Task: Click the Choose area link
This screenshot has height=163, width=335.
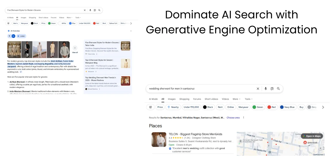Action: tap(233, 117)
